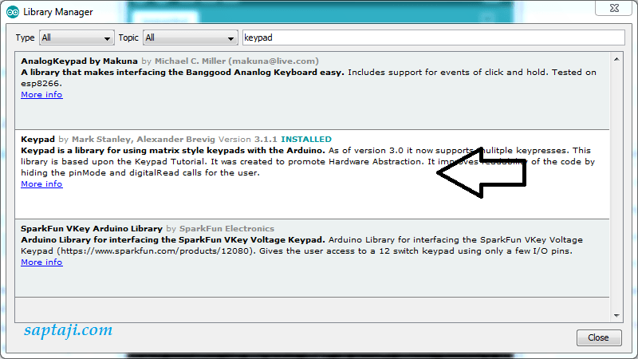The width and height of the screenshot is (638, 359).
Task: Click author SparkFun Electronics text
Action: (226, 228)
